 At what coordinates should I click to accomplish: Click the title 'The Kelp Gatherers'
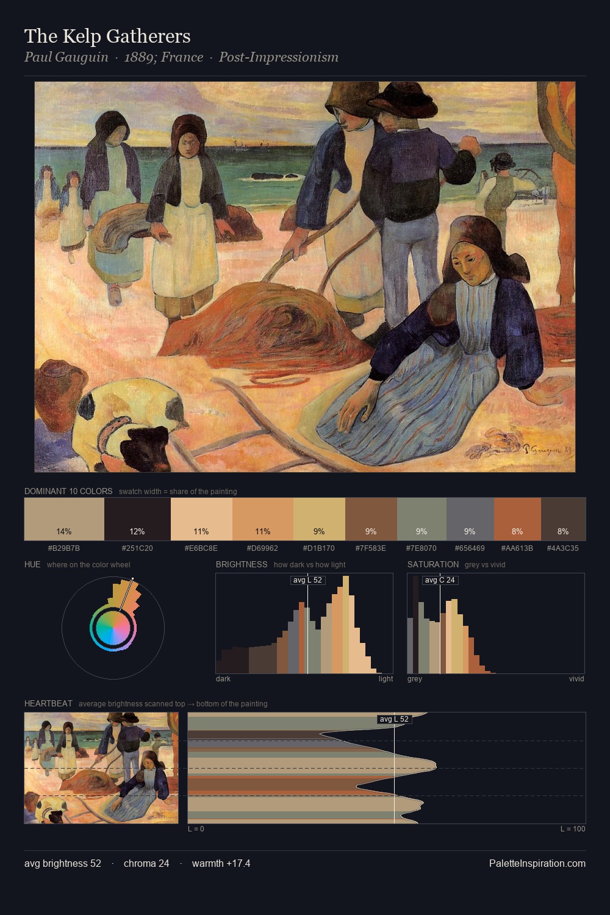click(x=107, y=36)
